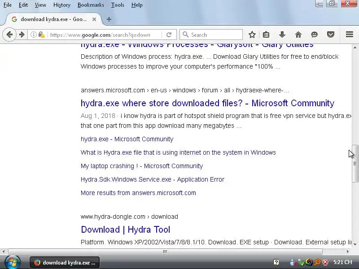Open the Edit menu
Screen dimensions: 359x269
23,5
